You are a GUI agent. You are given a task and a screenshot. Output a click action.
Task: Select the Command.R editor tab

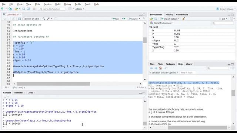[x=13, y=14]
